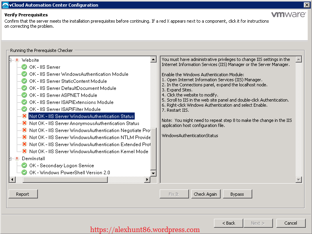Run Check Again on prerequisites
312x234 pixels.
tap(206, 194)
